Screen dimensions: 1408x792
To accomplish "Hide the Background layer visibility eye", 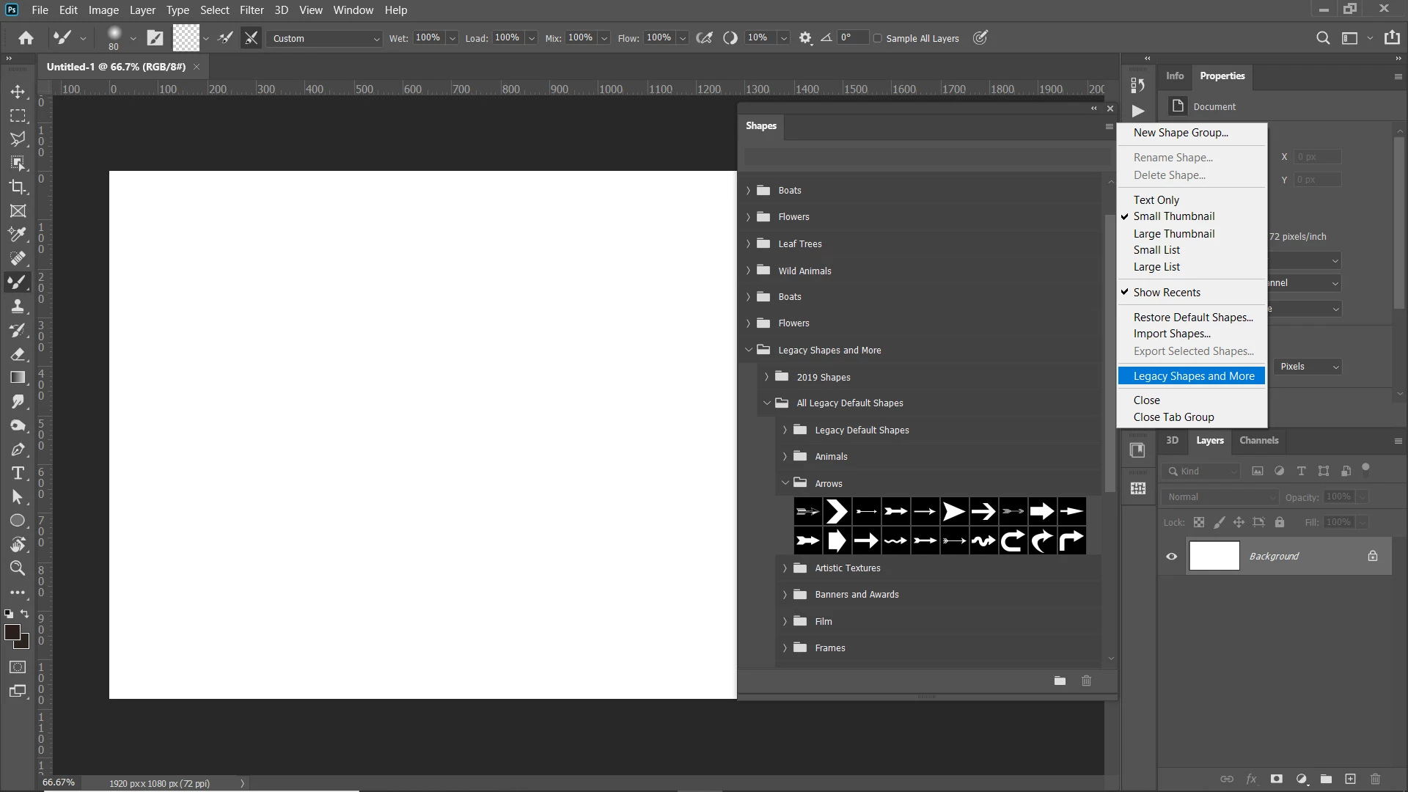I will (1171, 557).
